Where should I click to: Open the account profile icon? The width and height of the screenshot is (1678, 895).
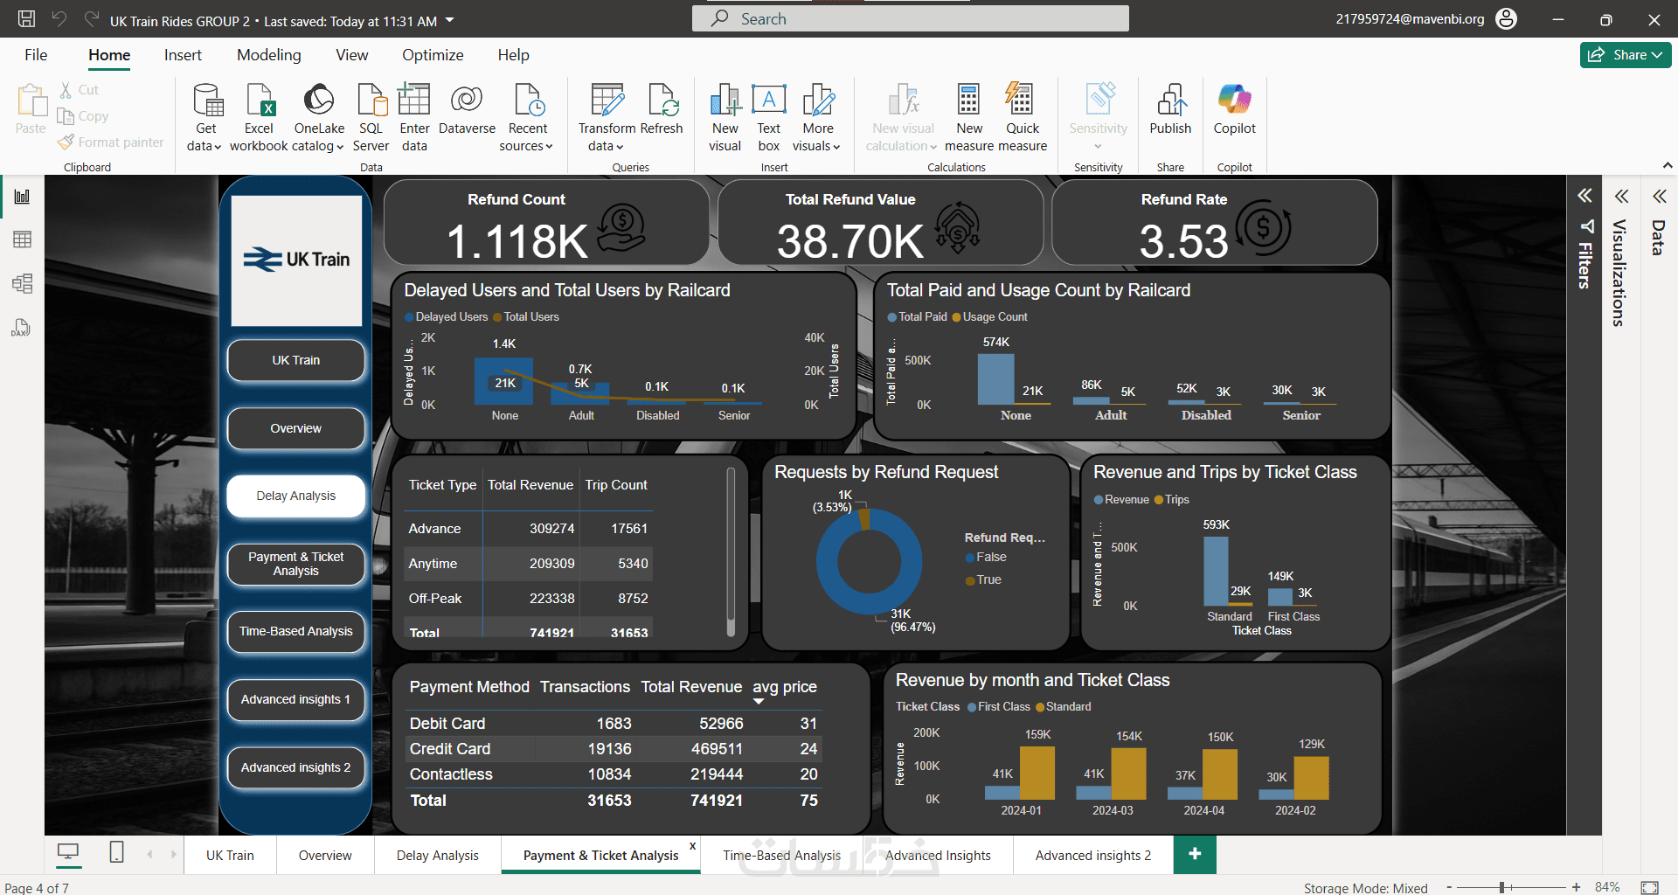[x=1507, y=19]
